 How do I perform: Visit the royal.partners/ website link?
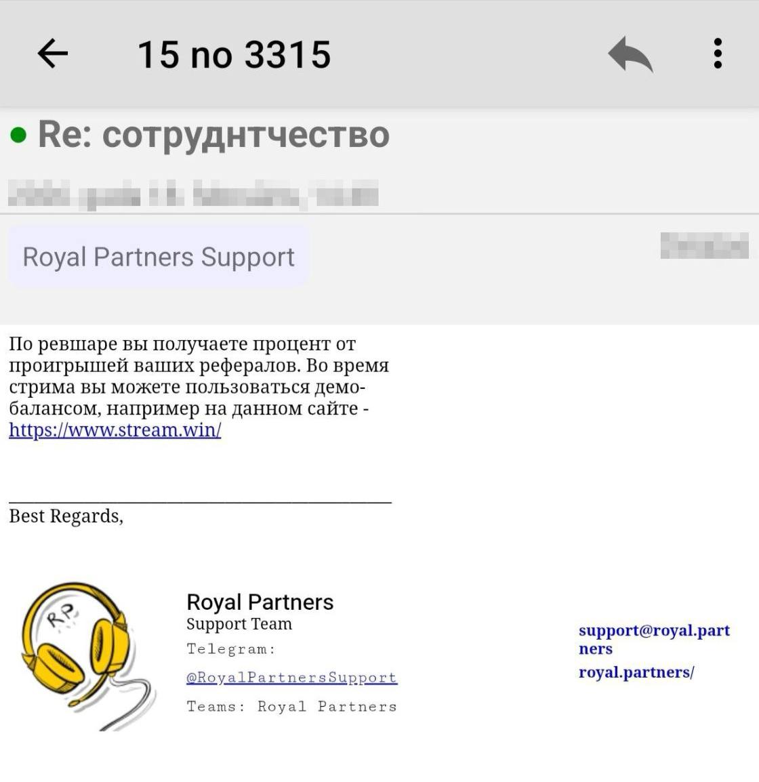(x=636, y=672)
